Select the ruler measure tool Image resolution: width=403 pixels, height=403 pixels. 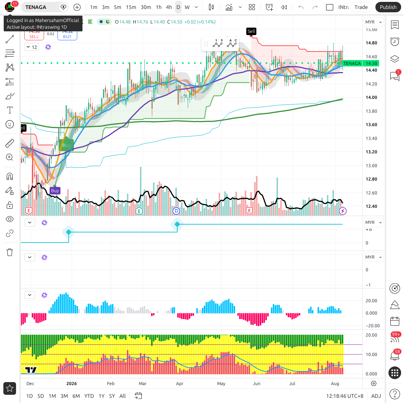point(10,143)
